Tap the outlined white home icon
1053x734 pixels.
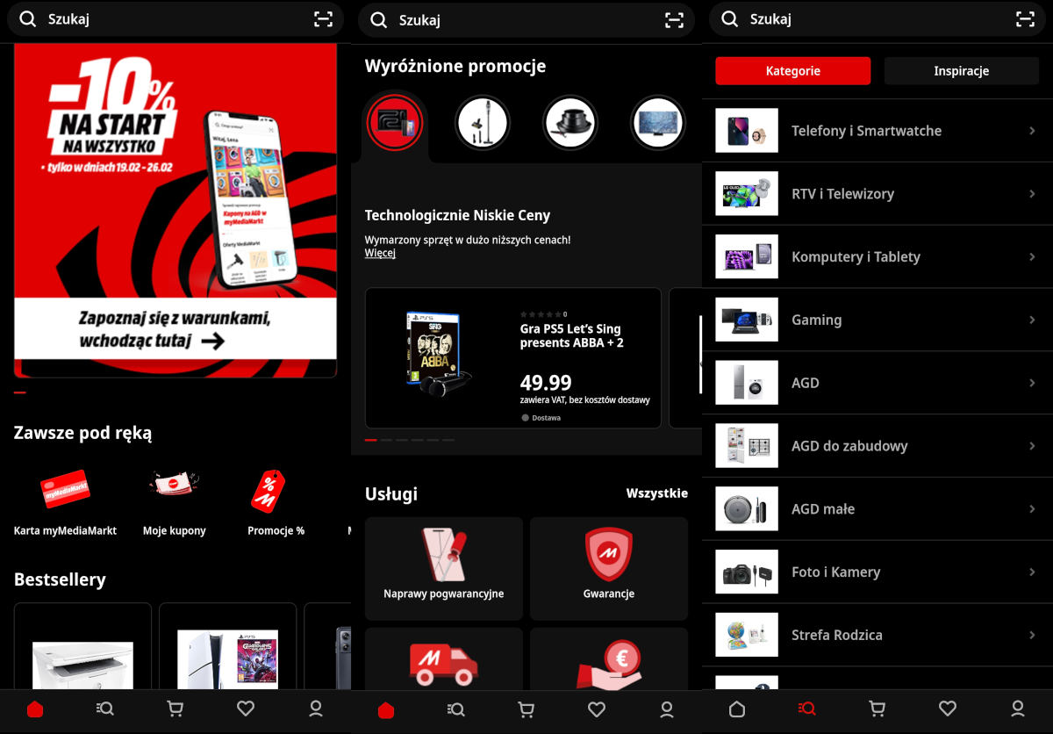(737, 709)
